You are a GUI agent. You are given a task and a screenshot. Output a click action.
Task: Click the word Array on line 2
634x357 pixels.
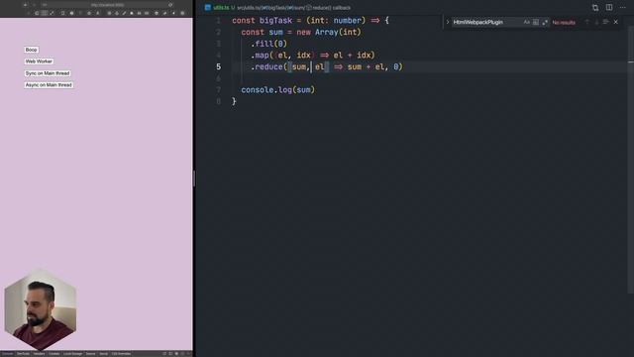[326, 32]
